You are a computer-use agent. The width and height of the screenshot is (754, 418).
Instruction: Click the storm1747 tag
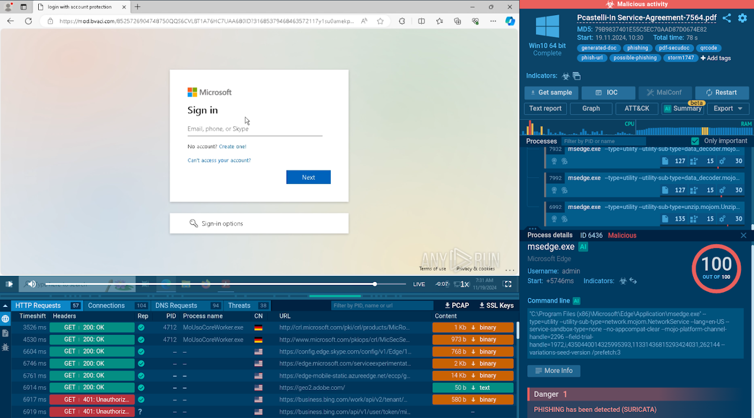(x=681, y=58)
